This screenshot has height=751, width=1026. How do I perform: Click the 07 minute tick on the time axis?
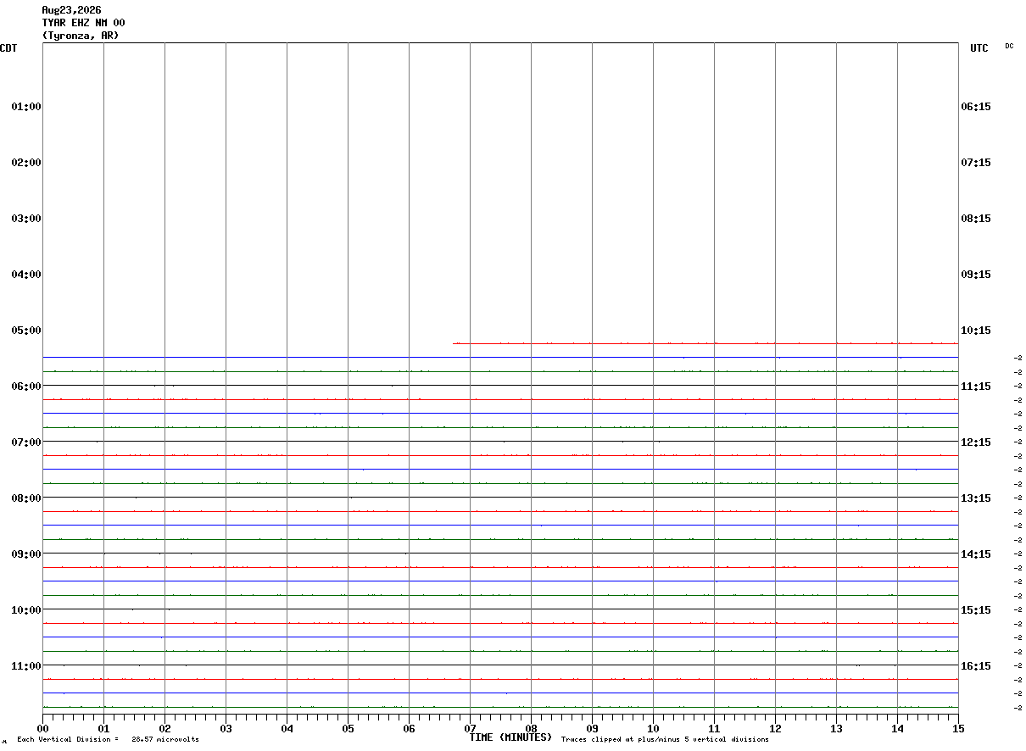[x=470, y=728]
